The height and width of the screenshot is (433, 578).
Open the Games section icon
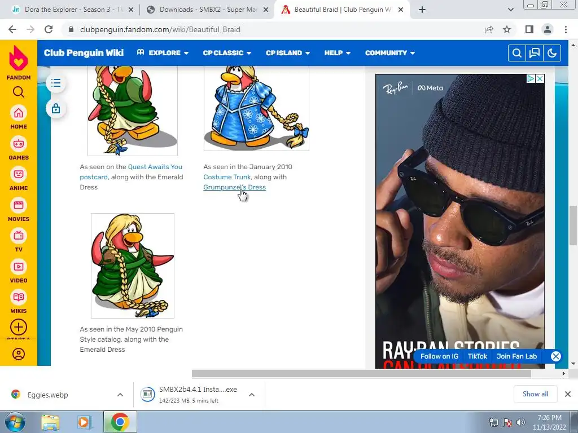point(19,144)
